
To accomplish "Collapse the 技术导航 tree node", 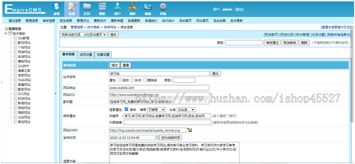I will (6, 33).
